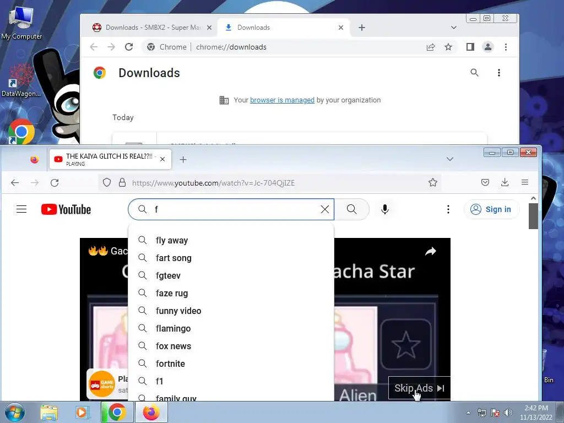This screenshot has height=423, width=564.
Task: Choose 'fgteev' search suggestion
Action: coord(231,275)
